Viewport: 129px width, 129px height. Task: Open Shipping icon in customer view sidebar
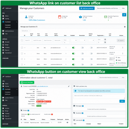[3, 114]
